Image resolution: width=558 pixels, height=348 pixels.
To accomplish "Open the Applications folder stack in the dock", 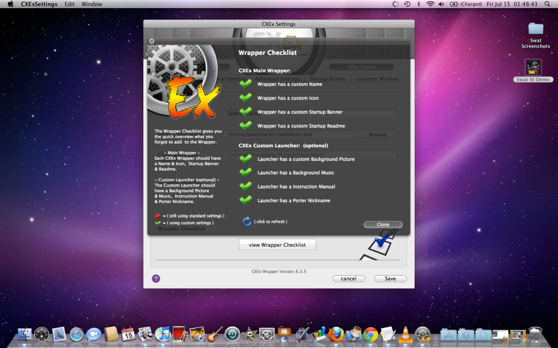I will coord(449,334).
